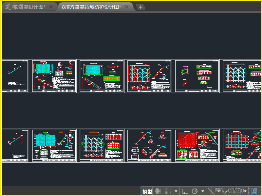262x196 pixels.
Task: Toggle drawing grid display in status bar
Action: [158, 191]
